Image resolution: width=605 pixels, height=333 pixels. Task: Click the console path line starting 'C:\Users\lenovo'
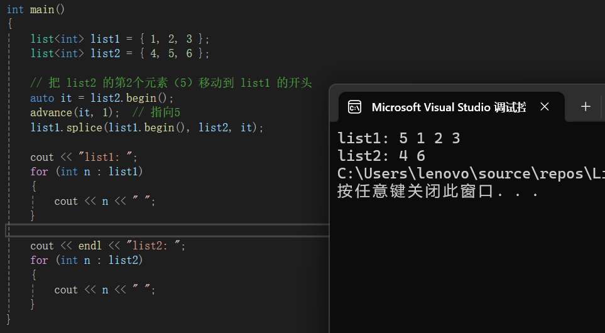click(x=471, y=173)
